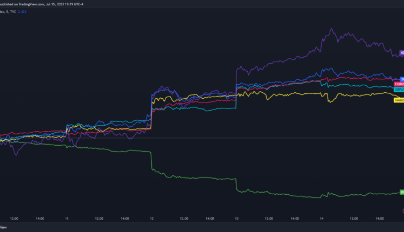Image resolution: width=404 pixels, height=232 pixels.
Task: Select the green descending DXY line
Action: click(x=194, y=178)
